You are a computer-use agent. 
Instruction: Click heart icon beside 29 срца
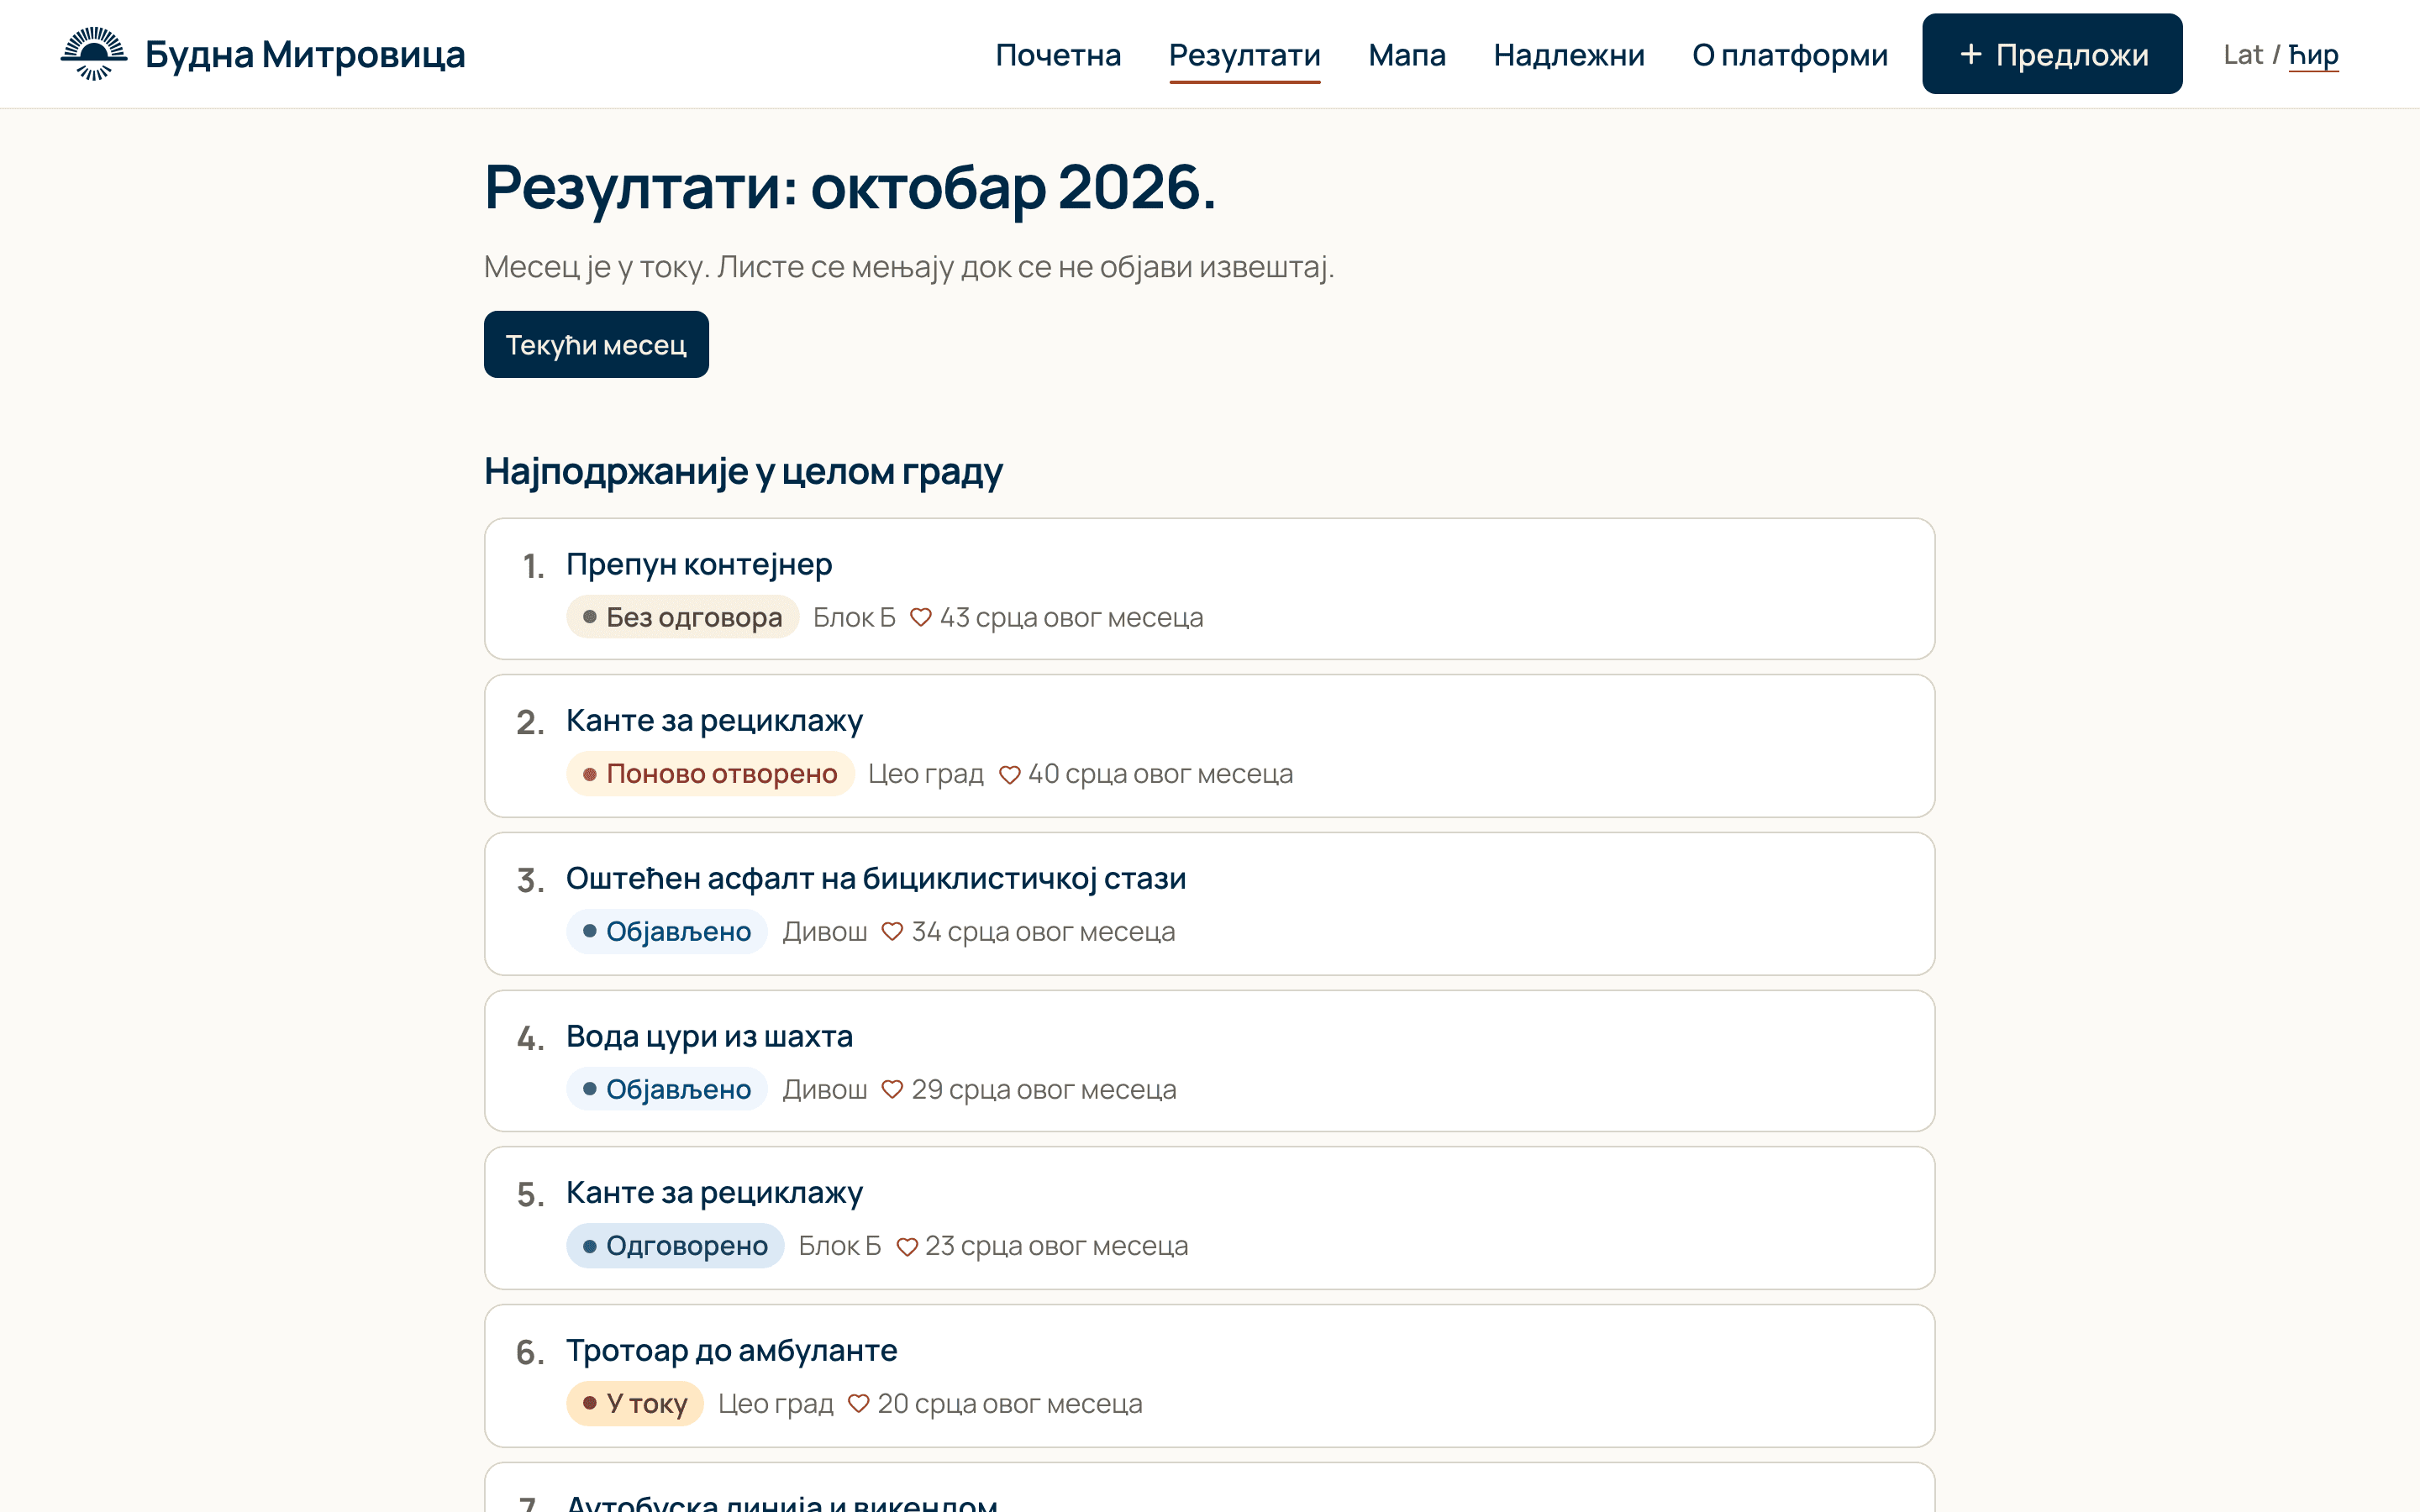(x=892, y=1090)
